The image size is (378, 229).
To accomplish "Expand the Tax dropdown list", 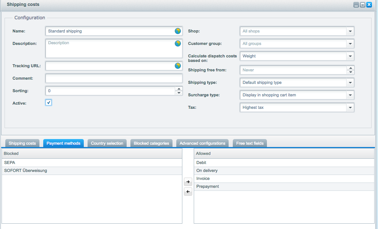I will 350,108.
